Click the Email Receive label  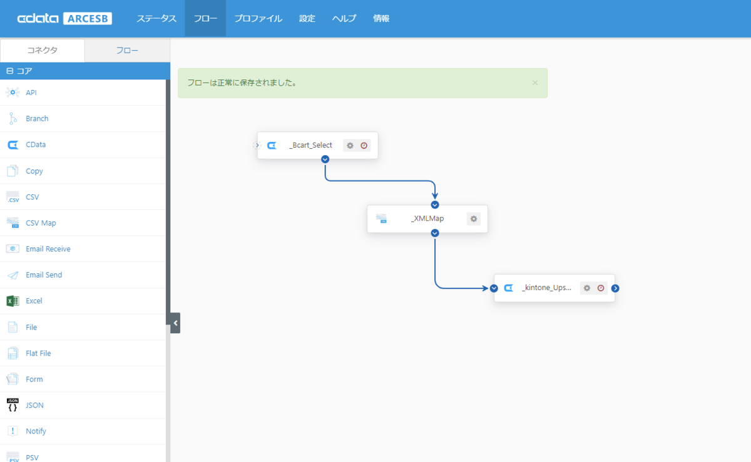(48, 249)
